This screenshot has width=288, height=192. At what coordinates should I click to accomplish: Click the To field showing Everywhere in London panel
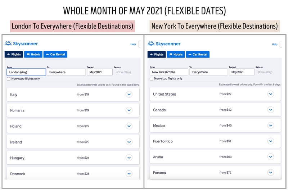66,72
